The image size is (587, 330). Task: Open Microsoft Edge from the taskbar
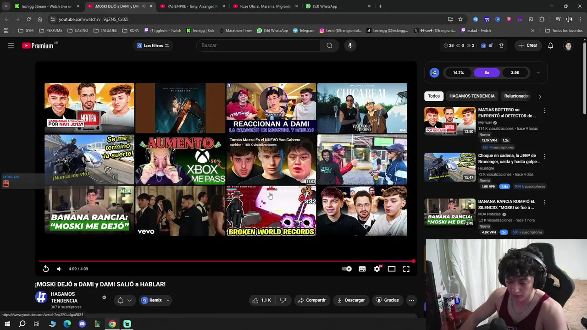[x=67, y=324]
